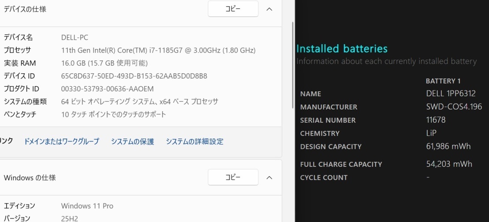Open the システムの詳細設定 link

[194, 142]
